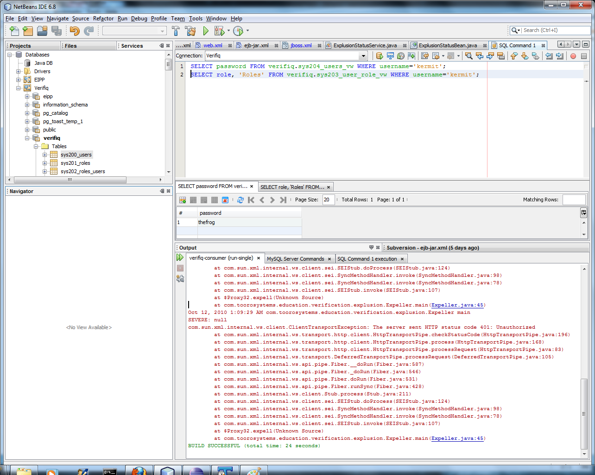Click the Search (Ctrl+I) box

coord(556,30)
